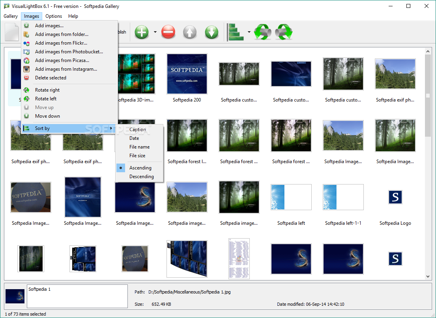Click the Date modified: 06-Sep-14 14:42:10 text
Image resolution: width=436 pixels, height=318 pixels.
[311, 304]
